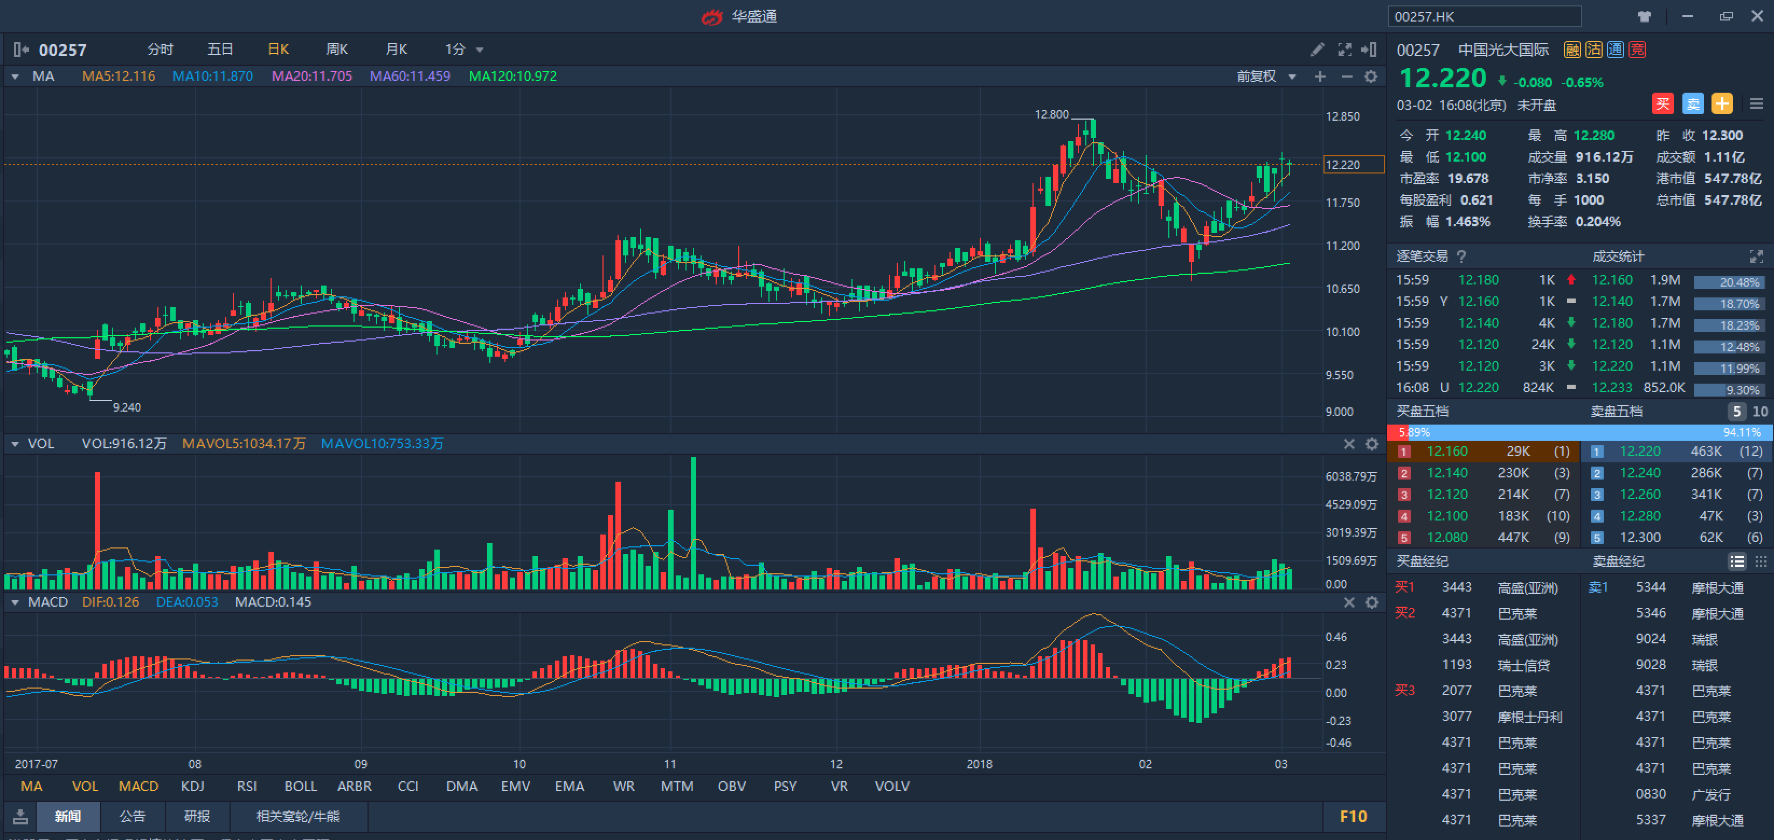Click the blue 卖 sell button
The image size is (1774, 840).
pos(1692,104)
